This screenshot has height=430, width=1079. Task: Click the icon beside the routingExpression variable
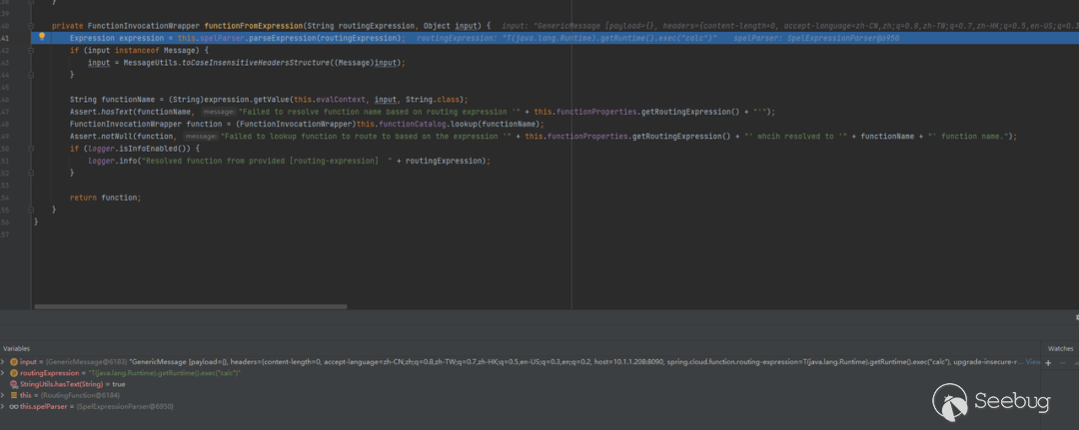coord(14,372)
